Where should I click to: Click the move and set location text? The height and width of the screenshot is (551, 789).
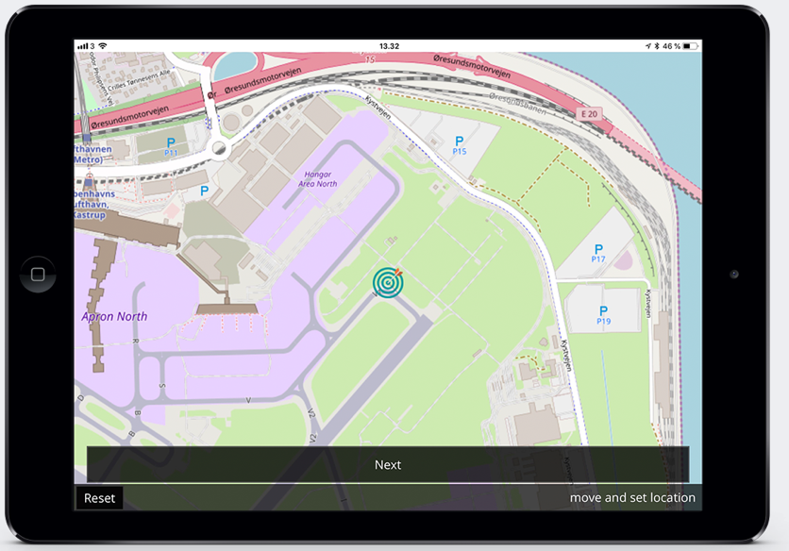click(x=632, y=497)
